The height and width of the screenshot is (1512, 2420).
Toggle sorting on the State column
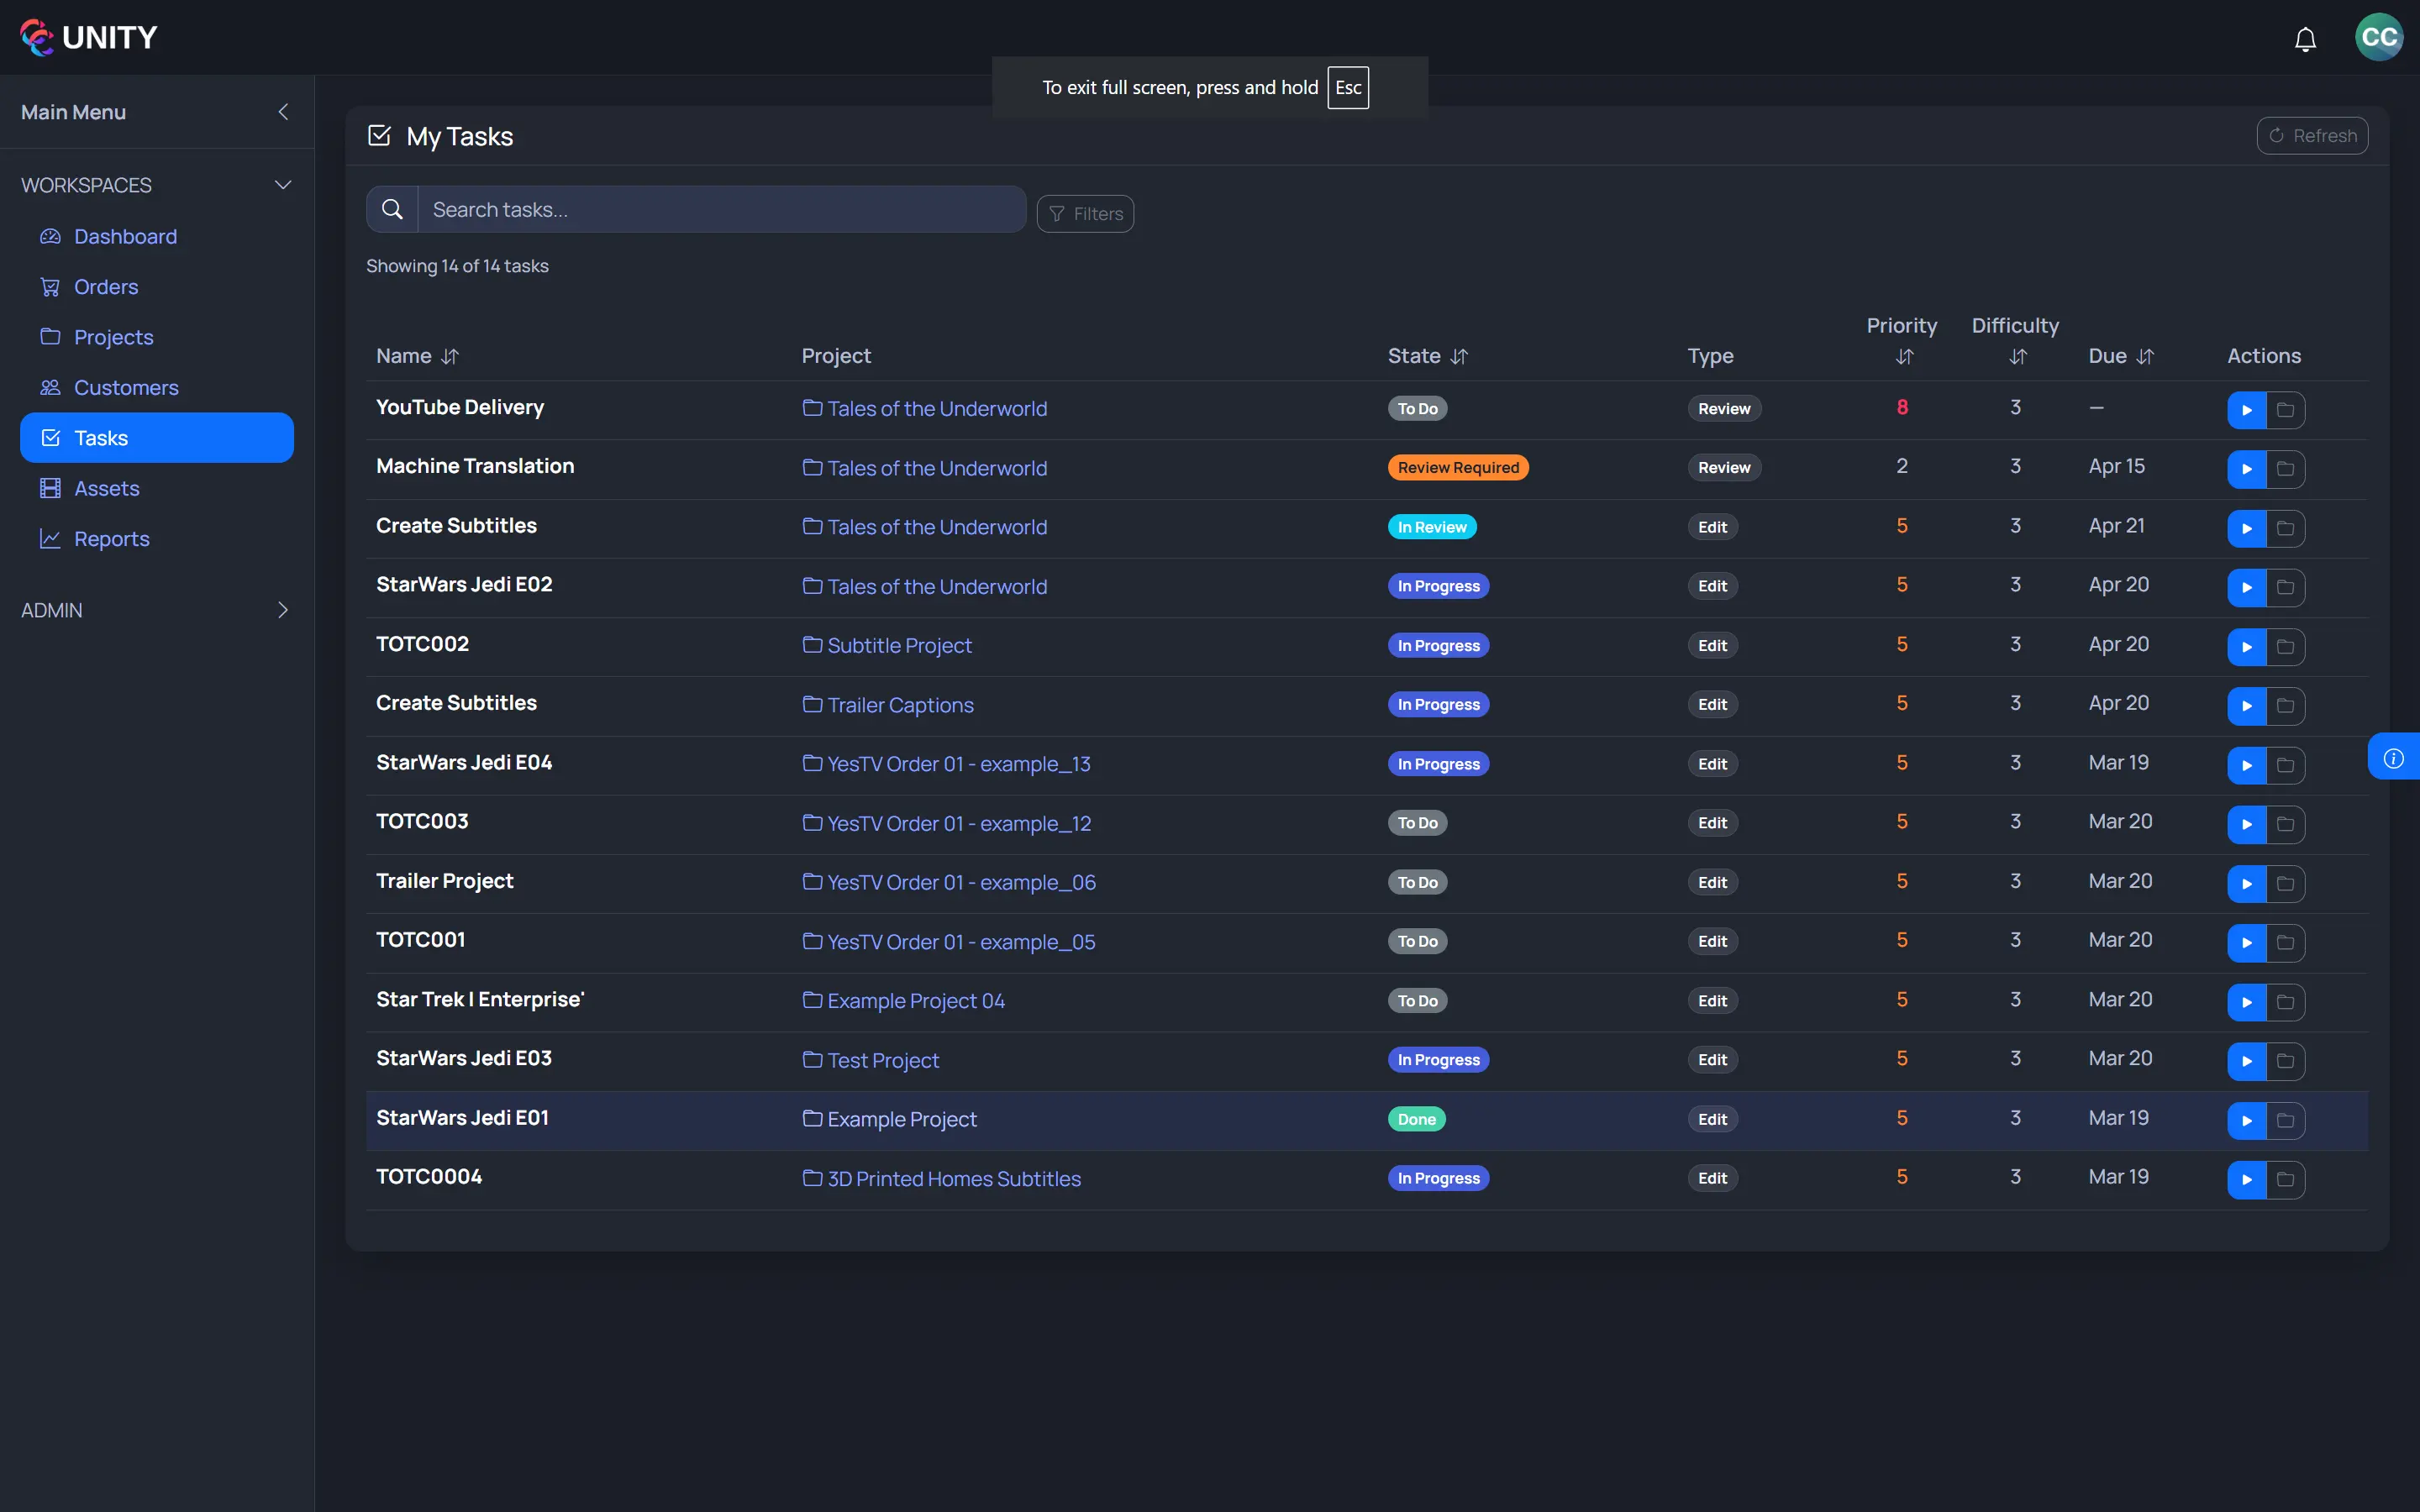tap(1459, 356)
